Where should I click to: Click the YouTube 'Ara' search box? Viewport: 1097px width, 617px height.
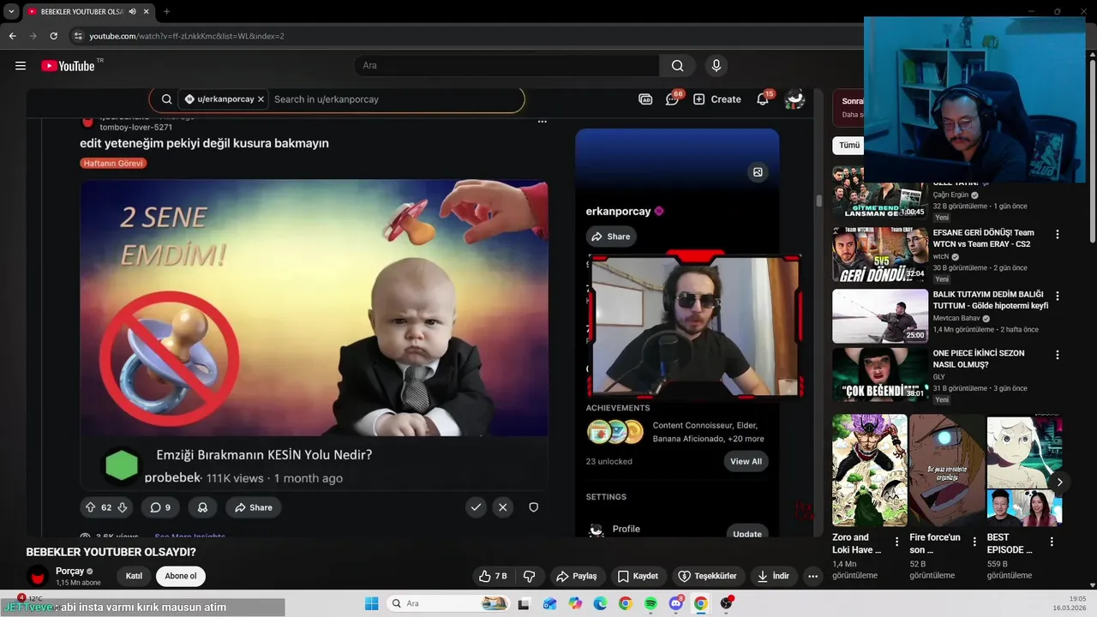[507, 66]
